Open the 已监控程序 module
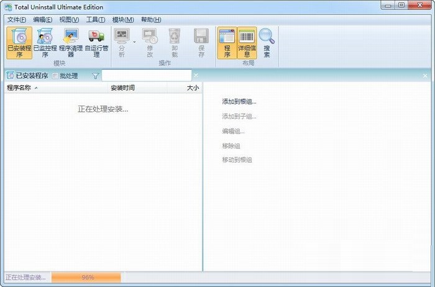 click(45, 43)
